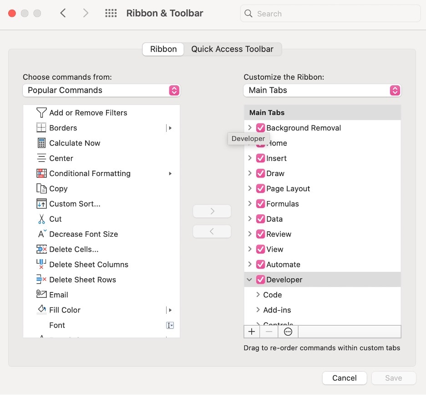Click the plus button to add new tab
This screenshot has width=426, height=395.
252,332
